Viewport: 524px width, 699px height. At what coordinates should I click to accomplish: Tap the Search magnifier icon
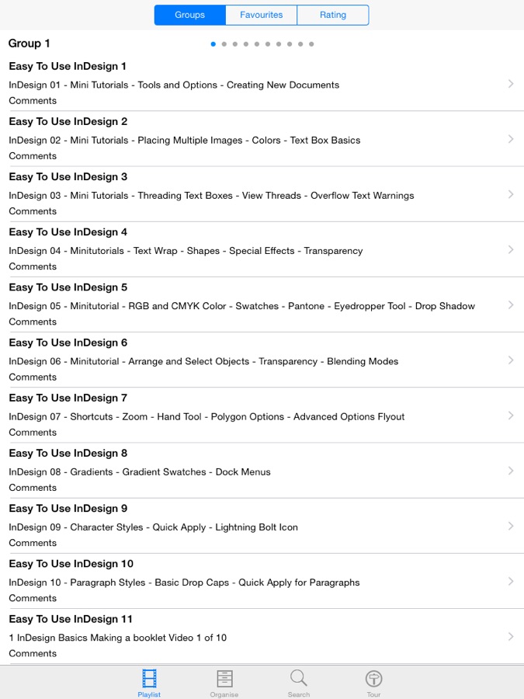click(x=299, y=680)
